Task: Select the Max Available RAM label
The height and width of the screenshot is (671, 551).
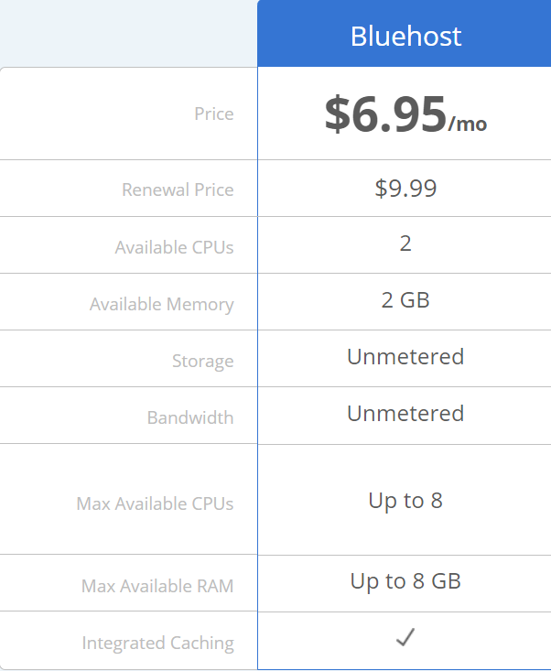Action: [x=157, y=586]
